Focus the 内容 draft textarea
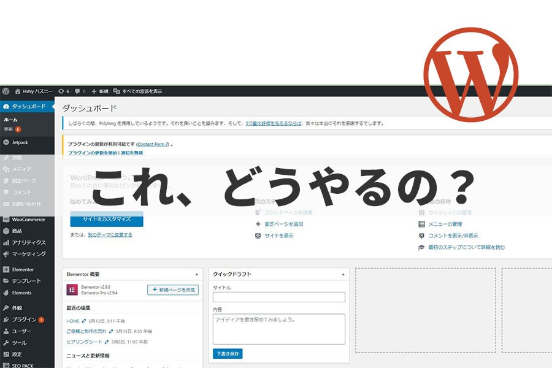 coord(279,329)
